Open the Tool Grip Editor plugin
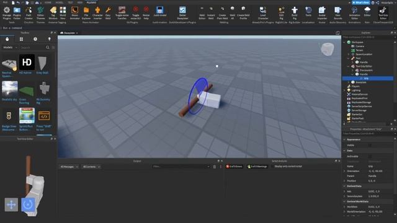This screenshot has width=397, height=223. tap(383, 13)
